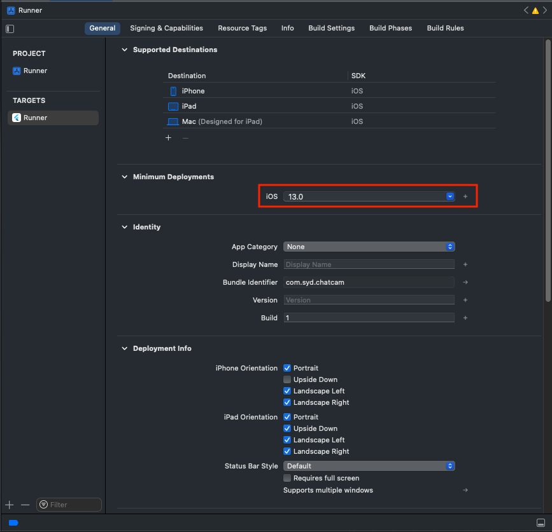Remove destination with the minus button
This screenshot has width=552, height=532.
185,138
